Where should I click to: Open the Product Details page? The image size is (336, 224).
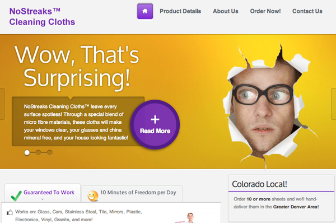[180, 11]
